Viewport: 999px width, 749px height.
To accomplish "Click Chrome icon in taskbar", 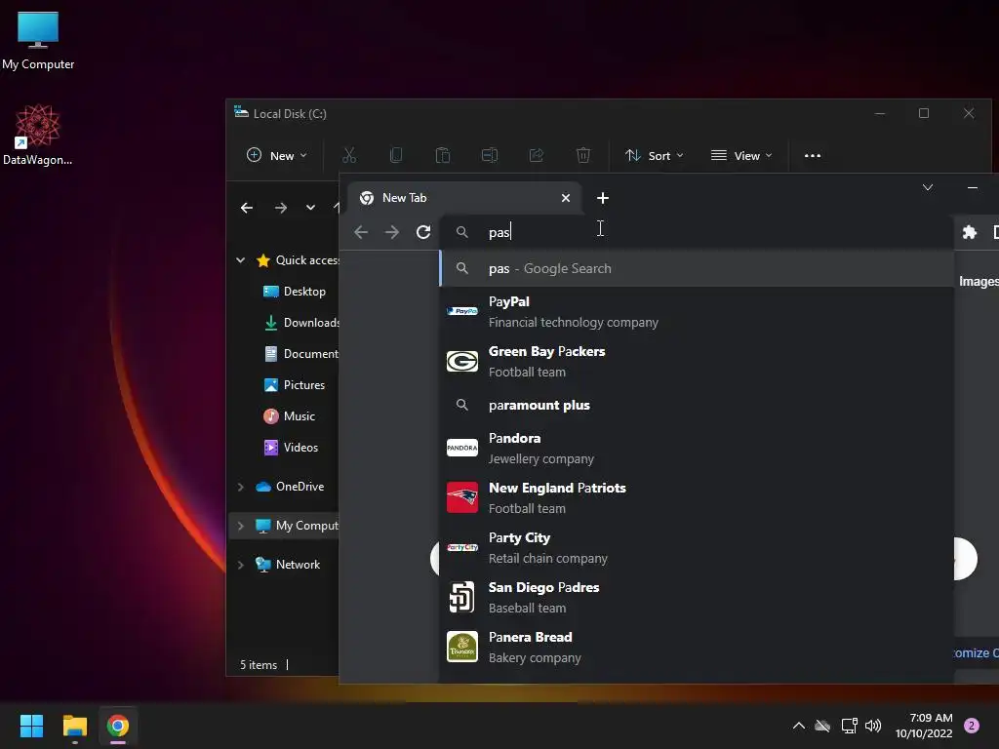I will click(x=117, y=726).
